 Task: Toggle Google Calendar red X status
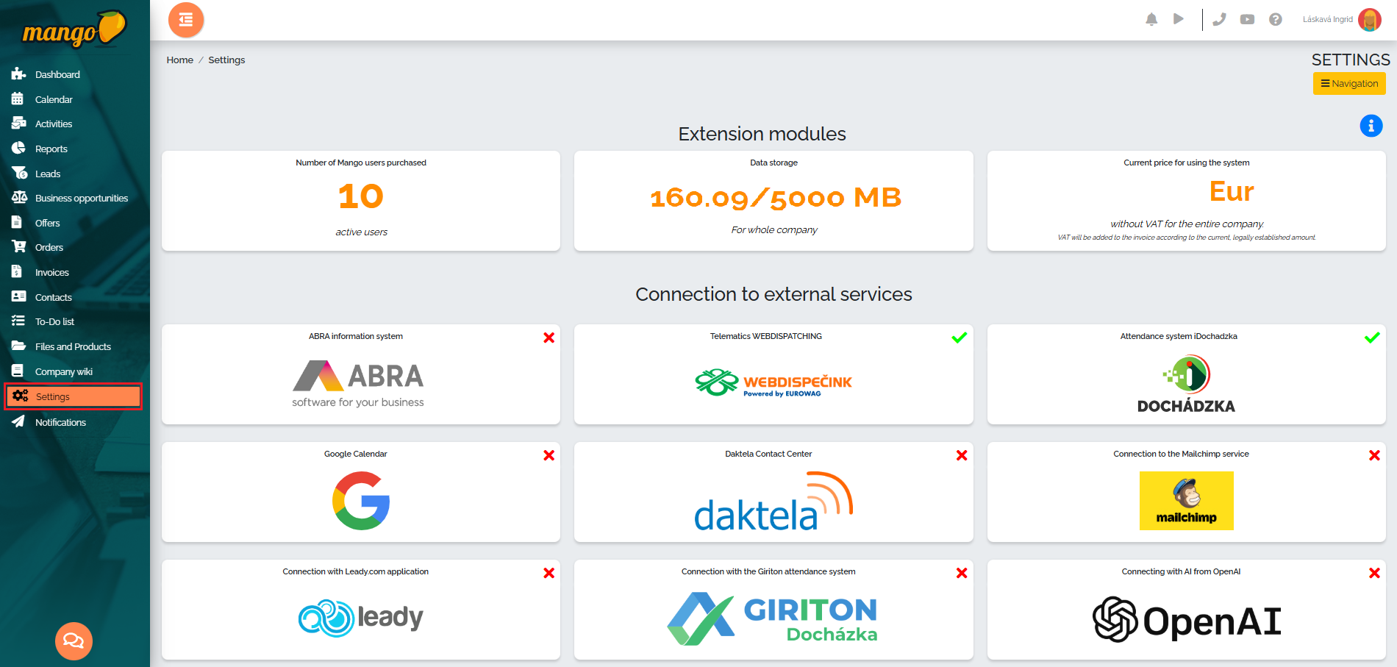point(549,455)
